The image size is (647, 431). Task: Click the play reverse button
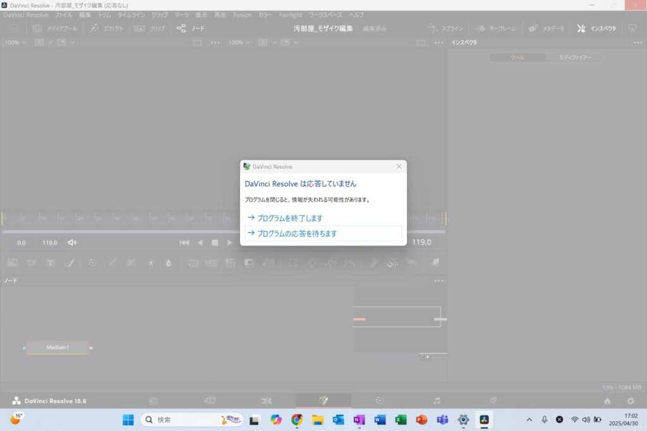pos(200,243)
